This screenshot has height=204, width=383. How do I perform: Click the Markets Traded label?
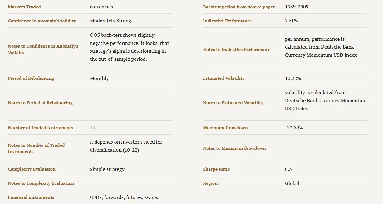point(24,7)
